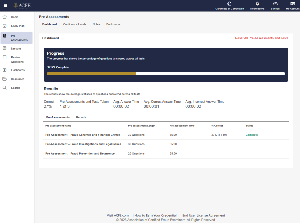300x223 pixels.
Task: Click the Flashcards lightning icon
Action: 4,70
